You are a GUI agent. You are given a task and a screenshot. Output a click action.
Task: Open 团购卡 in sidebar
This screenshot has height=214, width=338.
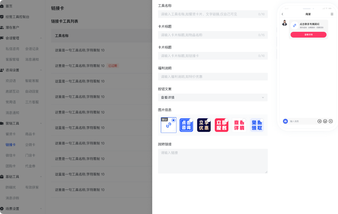(11, 166)
